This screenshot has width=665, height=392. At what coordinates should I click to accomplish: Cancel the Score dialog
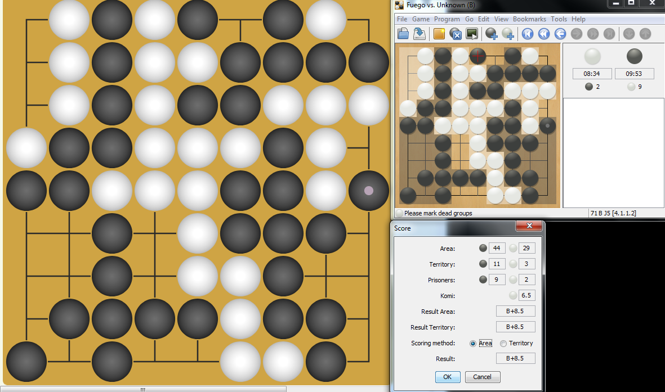[482, 377]
